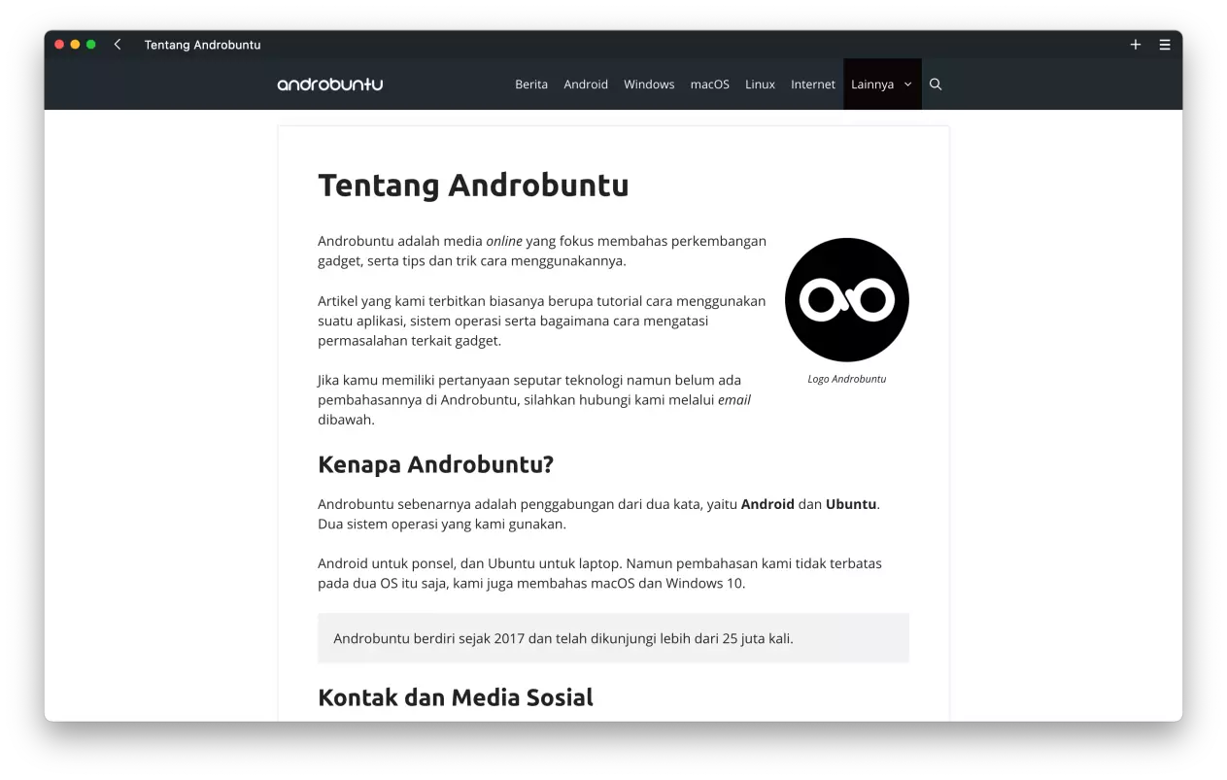Expand the Lainnya dropdown menu
This screenshot has width=1227, height=780.
click(874, 85)
